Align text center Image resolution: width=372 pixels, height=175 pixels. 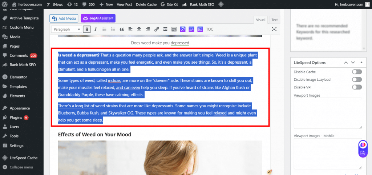tap(139, 29)
